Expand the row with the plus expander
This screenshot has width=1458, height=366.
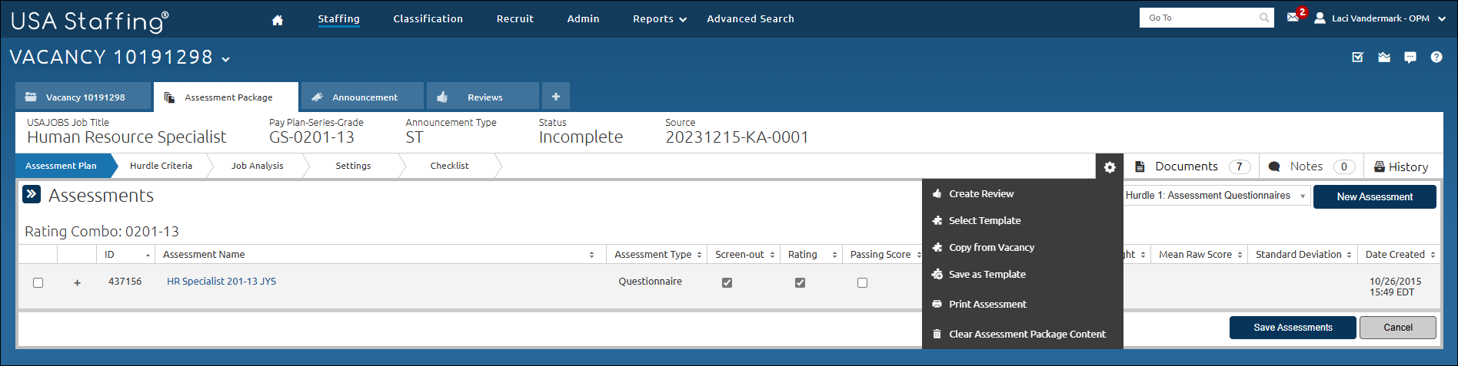click(x=77, y=282)
